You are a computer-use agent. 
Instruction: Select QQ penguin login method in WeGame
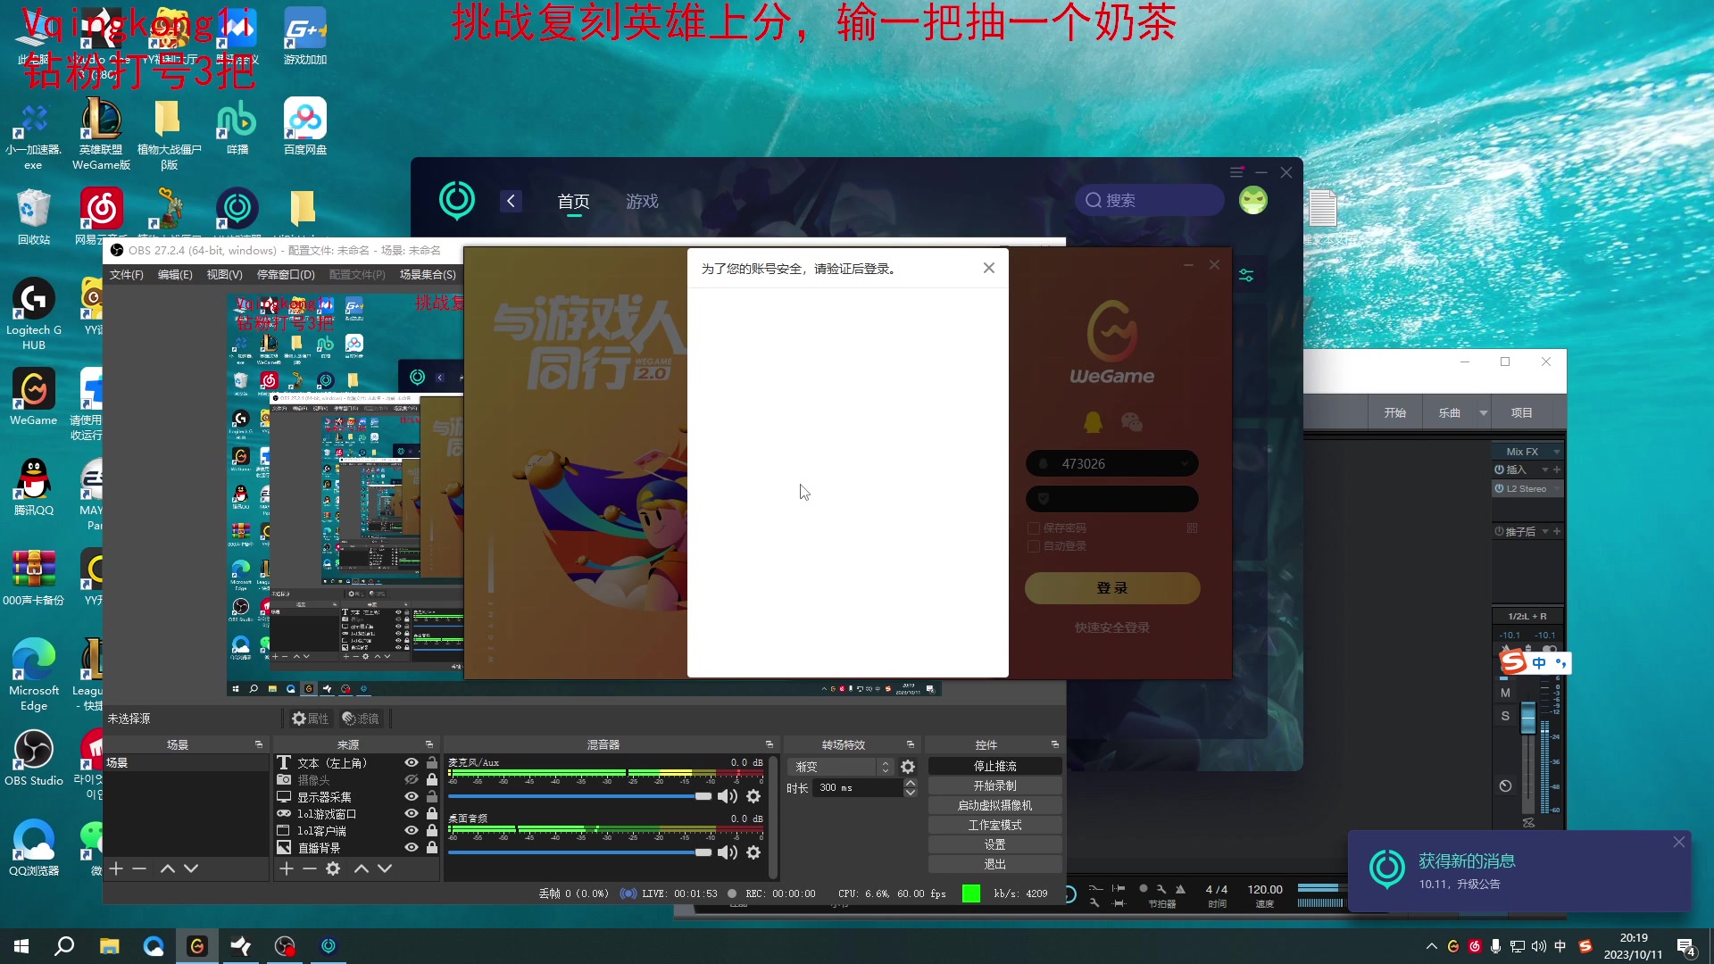(1093, 421)
